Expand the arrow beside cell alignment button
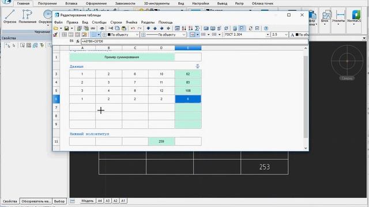The image size is (369, 207). 197,34
